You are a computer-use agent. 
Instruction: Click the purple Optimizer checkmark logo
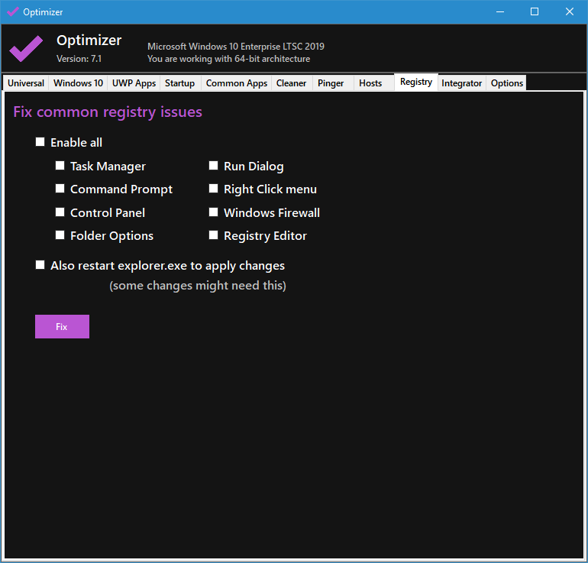pyautogui.click(x=26, y=48)
